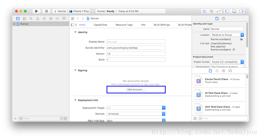Screen dimensions: 261x139
Task: Expand the Runner project in navigator
Action: 14,24
